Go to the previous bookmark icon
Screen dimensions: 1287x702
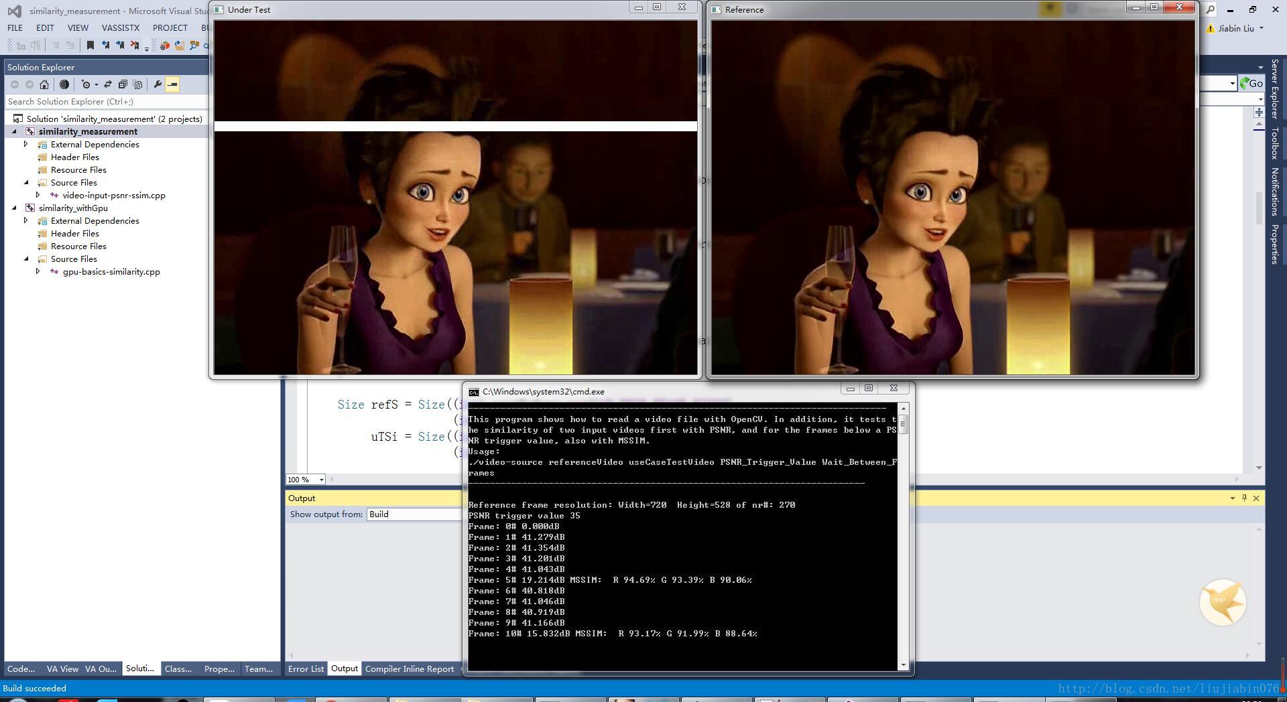click(105, 46)
